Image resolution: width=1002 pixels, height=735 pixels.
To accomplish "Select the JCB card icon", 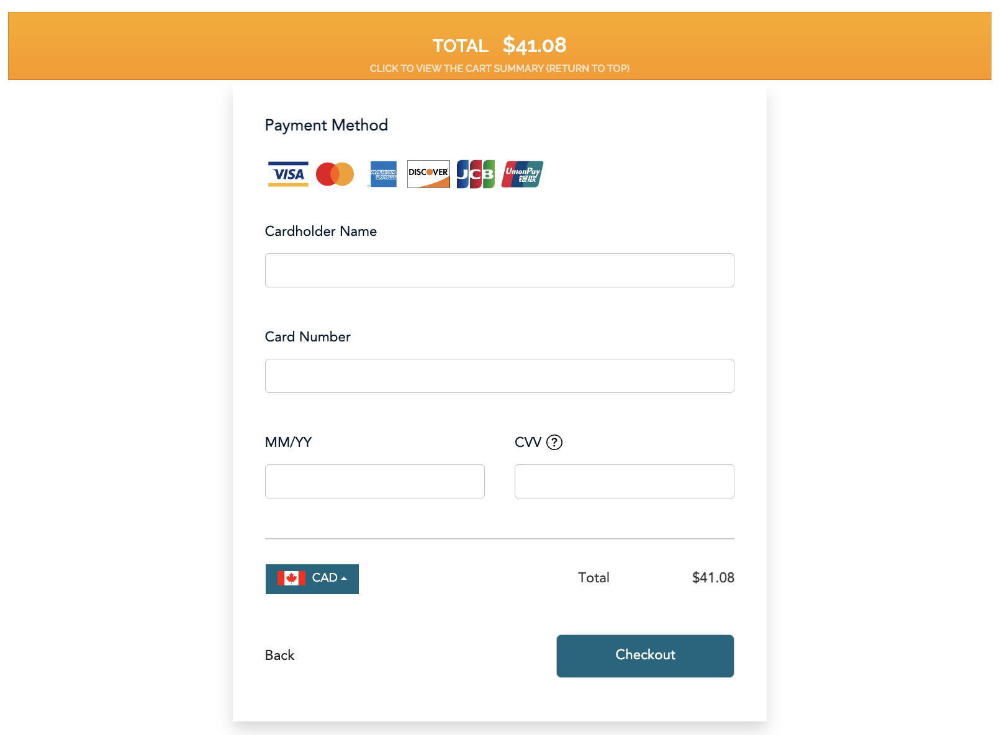I will 475,174.
